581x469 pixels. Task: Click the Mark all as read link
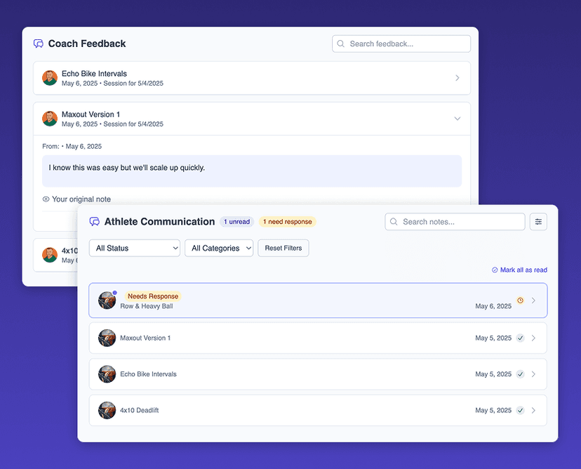pyautogui.click(x=523, y=270)
